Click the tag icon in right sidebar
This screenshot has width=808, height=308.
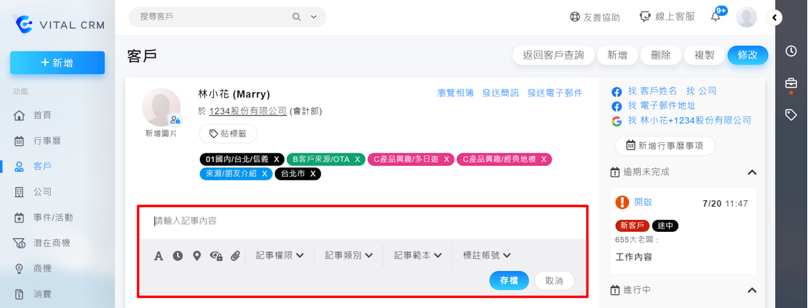point(791,115)
